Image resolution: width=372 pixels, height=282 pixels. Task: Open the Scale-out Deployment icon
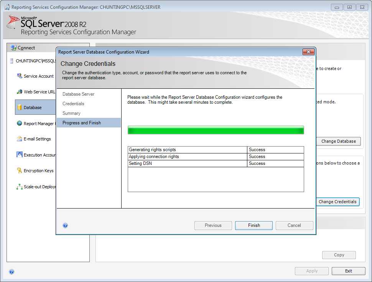[x=20, y=187]
